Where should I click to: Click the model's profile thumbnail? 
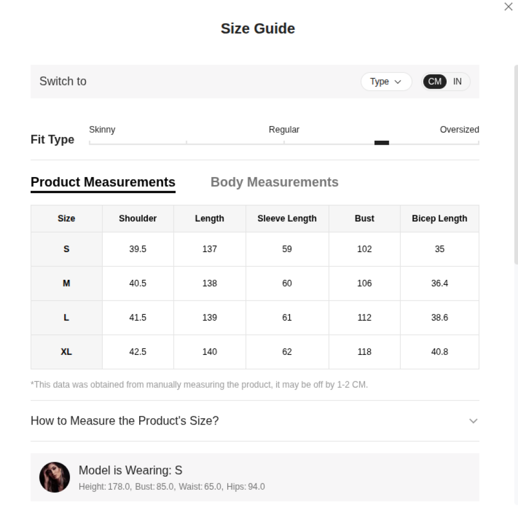pos(55,477)
